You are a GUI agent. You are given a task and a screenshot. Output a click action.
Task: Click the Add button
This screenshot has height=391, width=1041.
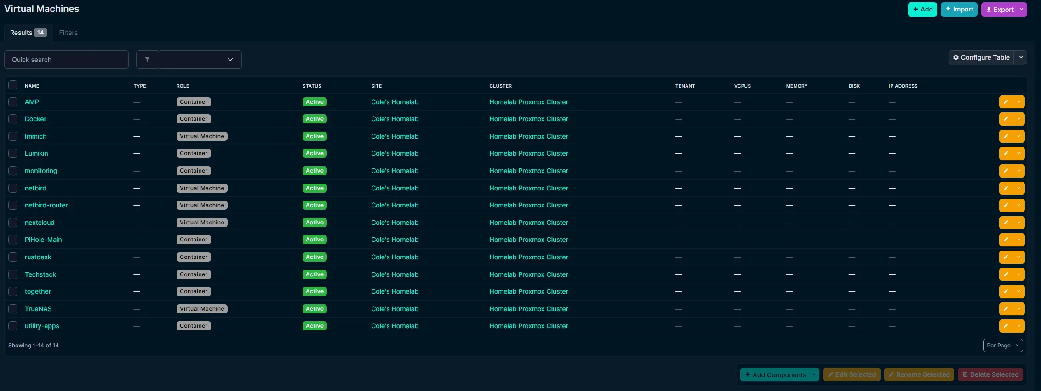pos(922,9)
